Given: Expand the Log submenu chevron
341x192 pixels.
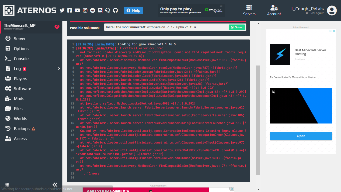Looking at the screenshot, I should pyautogui.click(x=59, y=68).
